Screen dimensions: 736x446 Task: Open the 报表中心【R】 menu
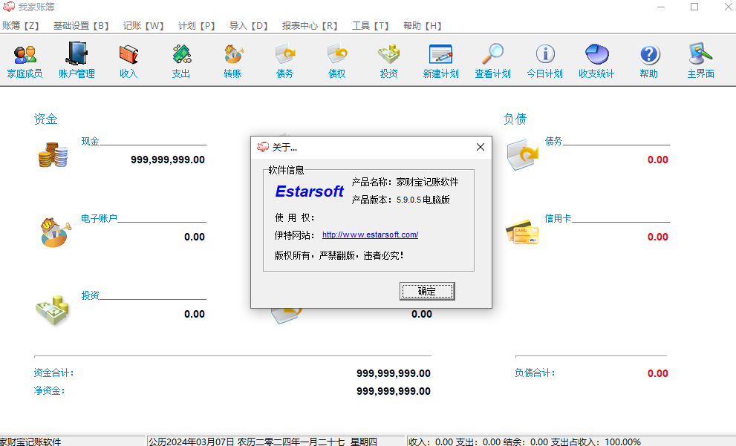coord(309,25)
